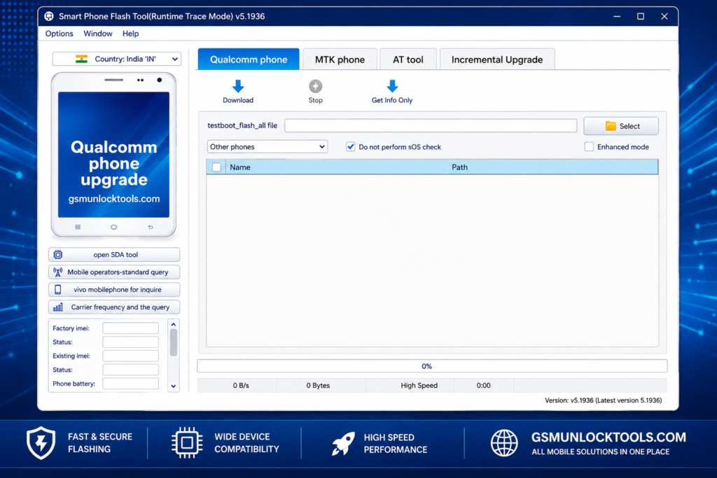Switch to the Qualcomm phone tab

click(249, 59)
